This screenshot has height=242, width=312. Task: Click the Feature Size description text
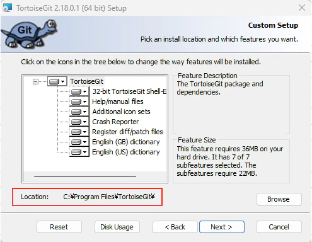[x=230, y=161]
